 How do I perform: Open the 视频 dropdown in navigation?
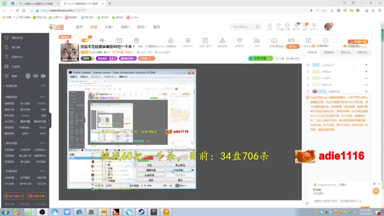(125, 27)
